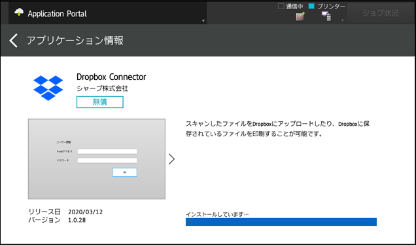Open the app screenshot preview thumbnail
Image resolution: width=416 pixels, height=245 pixels.
coord(97,159)
